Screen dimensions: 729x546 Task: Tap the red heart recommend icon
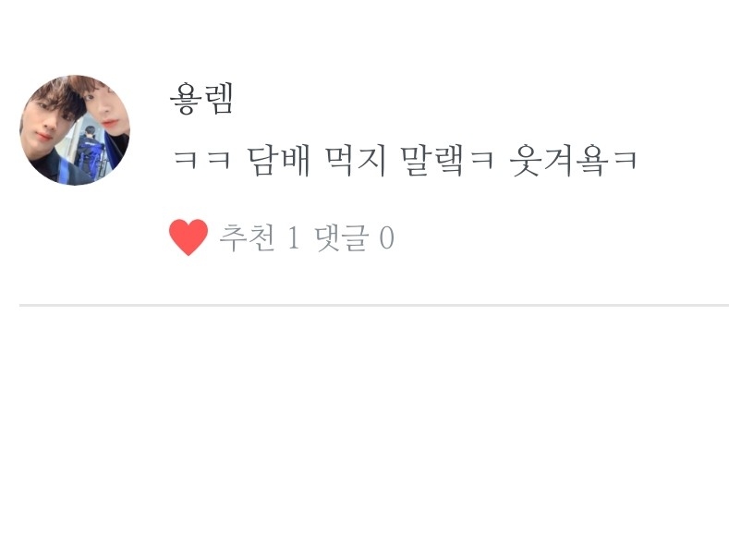(188, 237)
